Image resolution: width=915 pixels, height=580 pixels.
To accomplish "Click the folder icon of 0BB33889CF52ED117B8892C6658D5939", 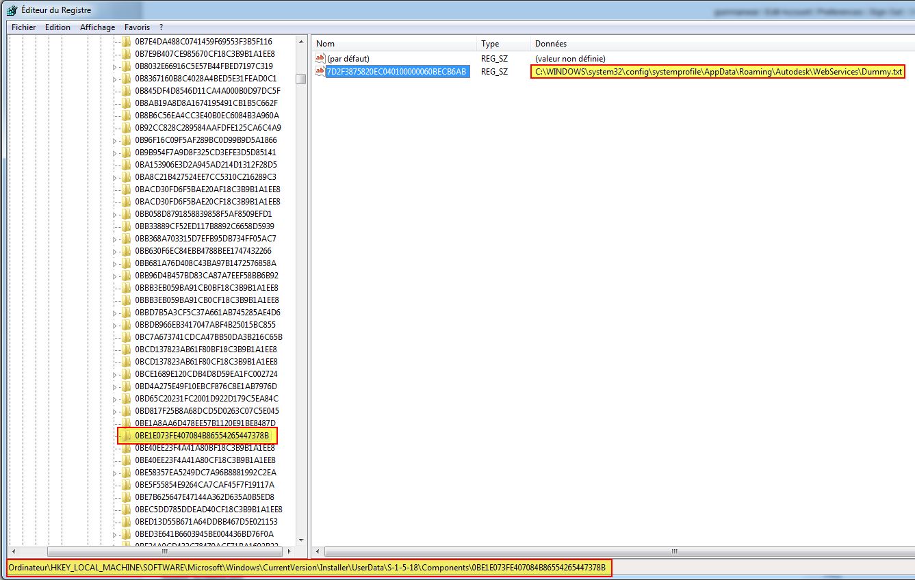I will 126,226.
